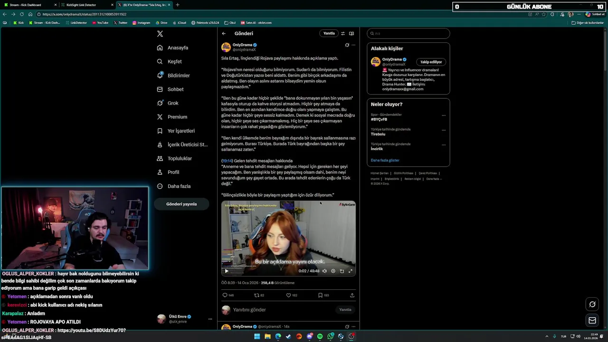Click reply count icon showing 146
Viewport: 608px width, 342px height.
[x=225, y=295]
